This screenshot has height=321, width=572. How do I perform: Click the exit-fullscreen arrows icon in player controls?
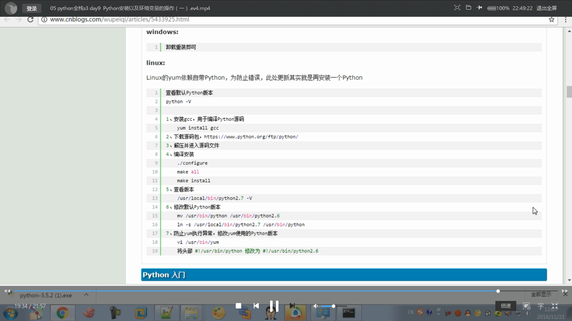coord(555,306)
